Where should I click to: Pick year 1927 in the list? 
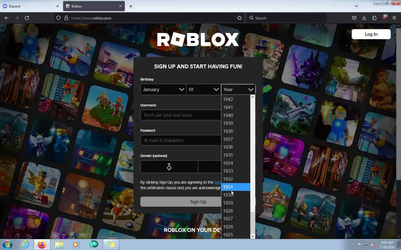236,219
